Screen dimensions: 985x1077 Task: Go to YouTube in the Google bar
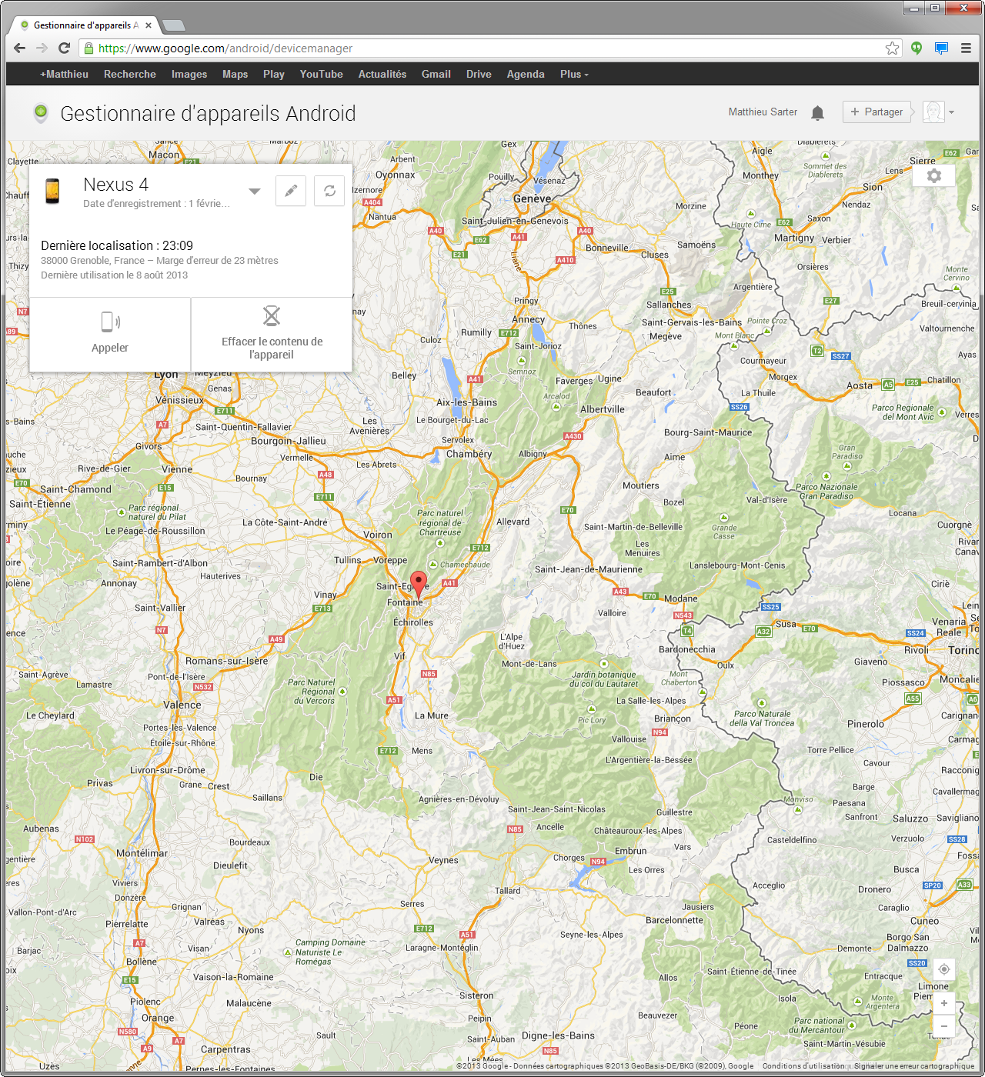point(321,75)
